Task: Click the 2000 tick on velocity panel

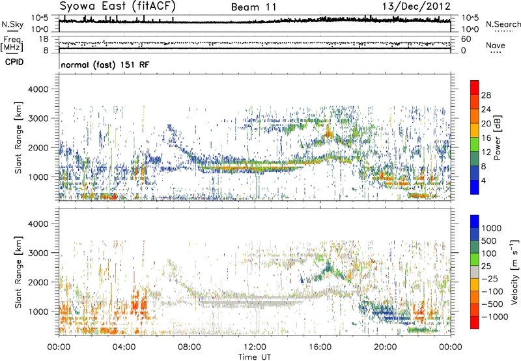Action: tap(38, 282)
